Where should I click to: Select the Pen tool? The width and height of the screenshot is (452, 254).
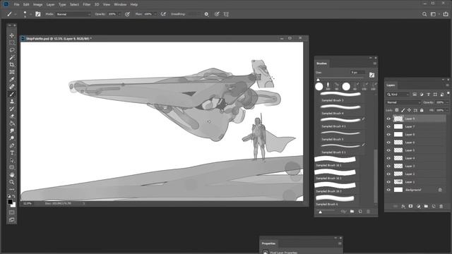pos(12,145)
